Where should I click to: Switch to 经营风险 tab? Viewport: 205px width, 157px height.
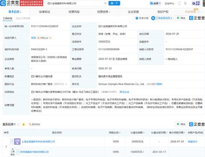[x=74, y=12]
